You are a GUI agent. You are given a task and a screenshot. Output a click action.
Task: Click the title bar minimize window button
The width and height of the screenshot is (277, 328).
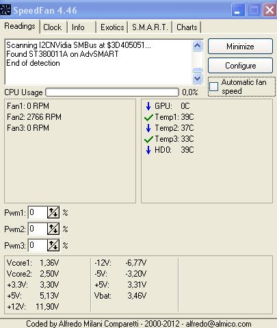coord(238,10)
